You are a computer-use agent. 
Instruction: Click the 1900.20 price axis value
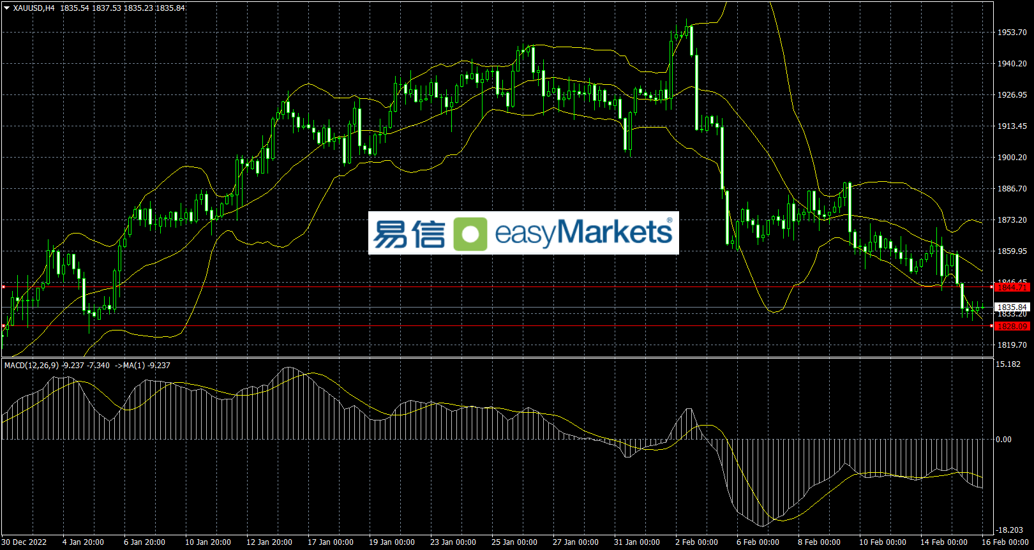[x=1012, y=158]
